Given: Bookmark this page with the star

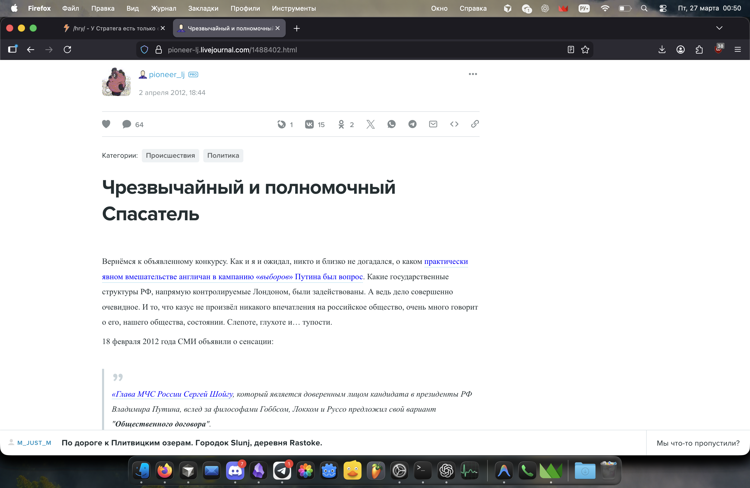Looking at the screenshot, I should pos(585,50).
